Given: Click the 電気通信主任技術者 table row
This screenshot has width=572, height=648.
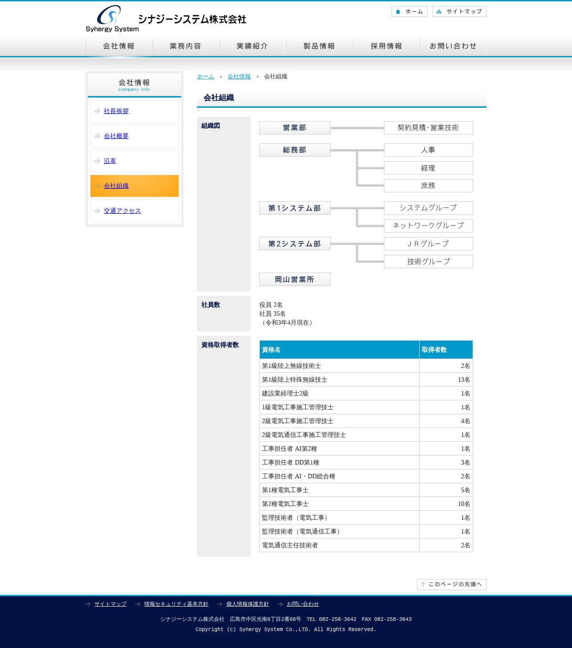Looking at the screenshot, I should (x=366, y=545).
